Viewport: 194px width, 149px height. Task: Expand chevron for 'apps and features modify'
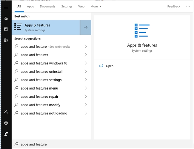(x=86, y=105)
